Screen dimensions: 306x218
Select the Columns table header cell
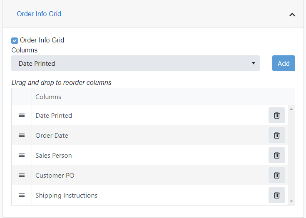pyautogui.click(x=148, y=97)
